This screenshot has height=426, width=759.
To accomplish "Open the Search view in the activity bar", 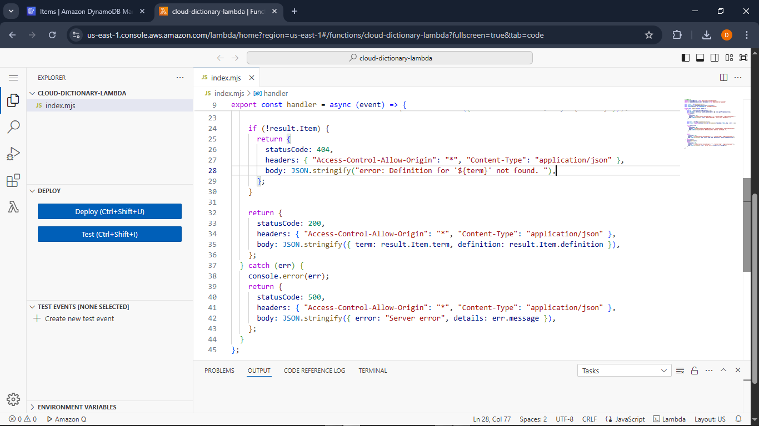I will click(13, 127).
